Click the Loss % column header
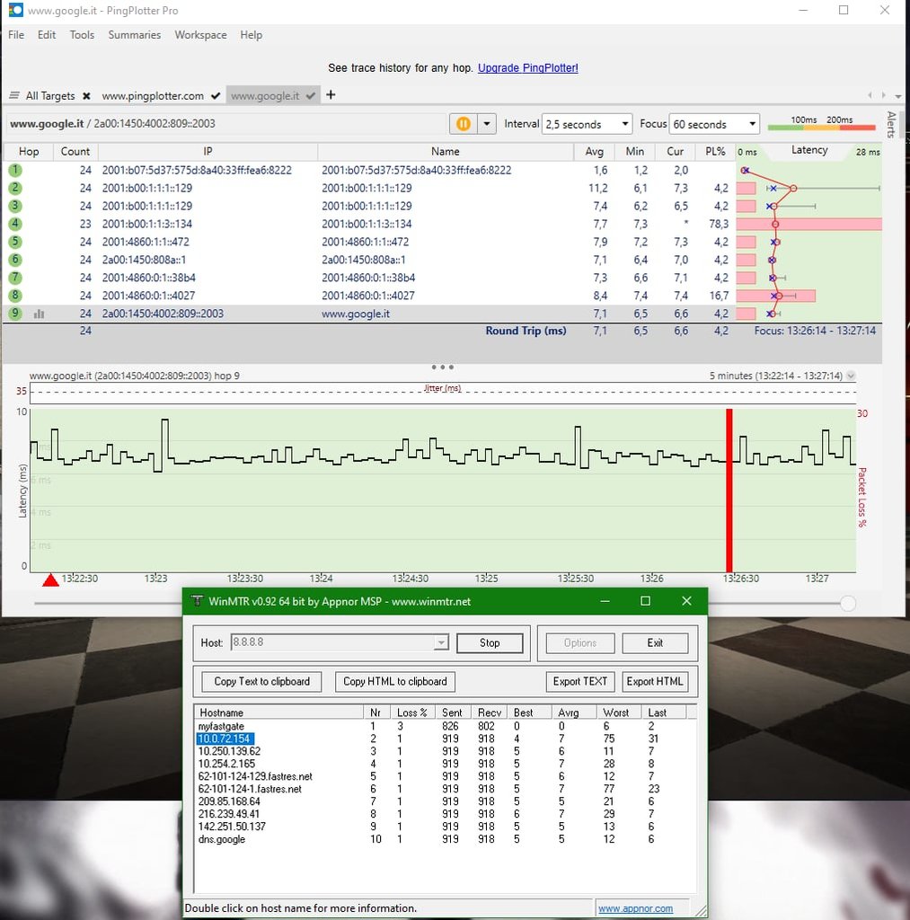This screenshot has width=910, height=920. (411, 712)
